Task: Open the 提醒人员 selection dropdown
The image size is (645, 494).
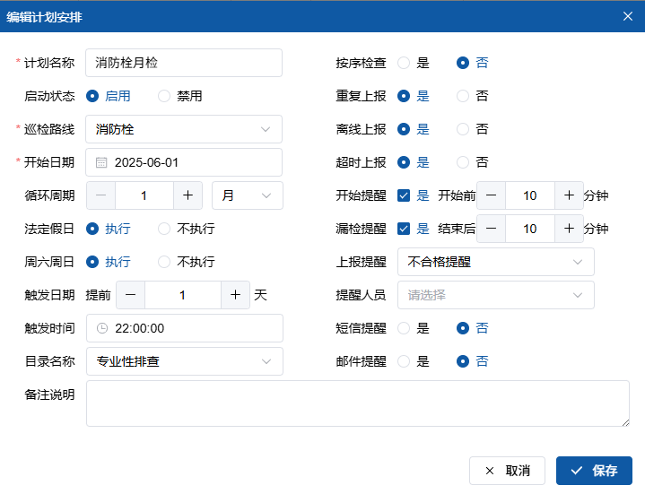Action: pos(495,295)
